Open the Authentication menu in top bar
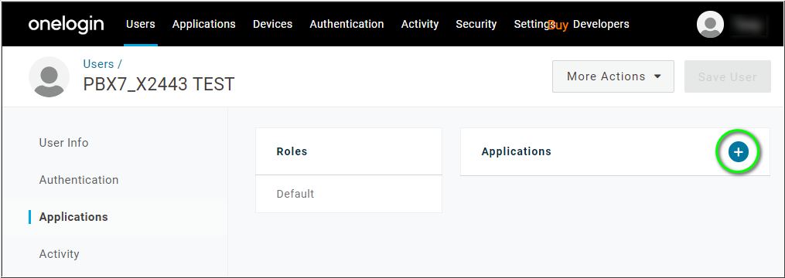The height and width of the screenshot is (278, 785). [x=346, y=24]
